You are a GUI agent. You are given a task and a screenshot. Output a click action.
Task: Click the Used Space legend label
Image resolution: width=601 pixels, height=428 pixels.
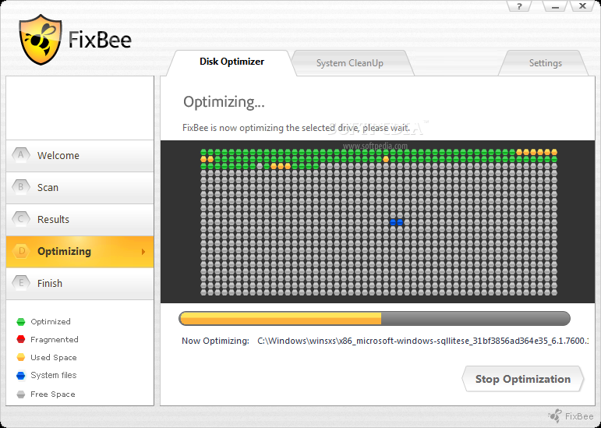(x=54, y=358)
